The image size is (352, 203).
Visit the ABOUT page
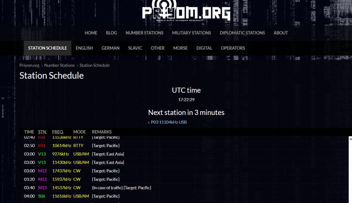281,33
